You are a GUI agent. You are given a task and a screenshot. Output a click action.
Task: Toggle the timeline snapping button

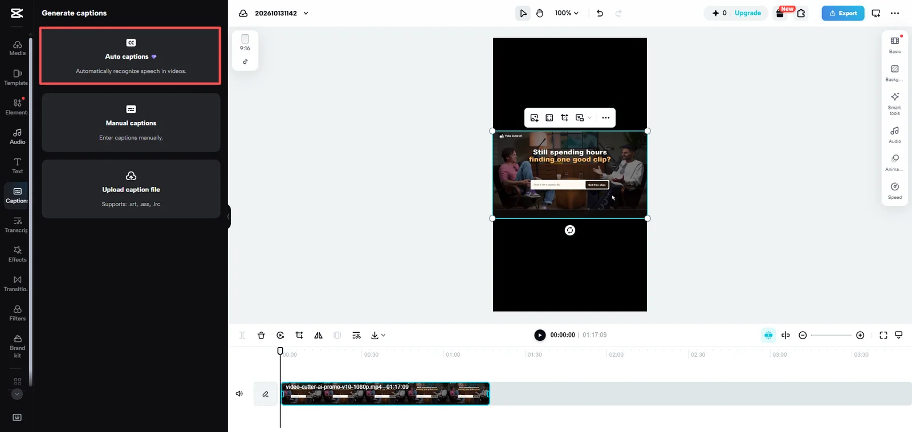768,335
